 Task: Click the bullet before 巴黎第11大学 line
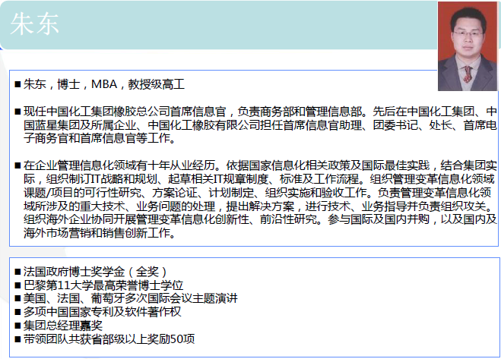pyautogui.click(x=17, y=285)
